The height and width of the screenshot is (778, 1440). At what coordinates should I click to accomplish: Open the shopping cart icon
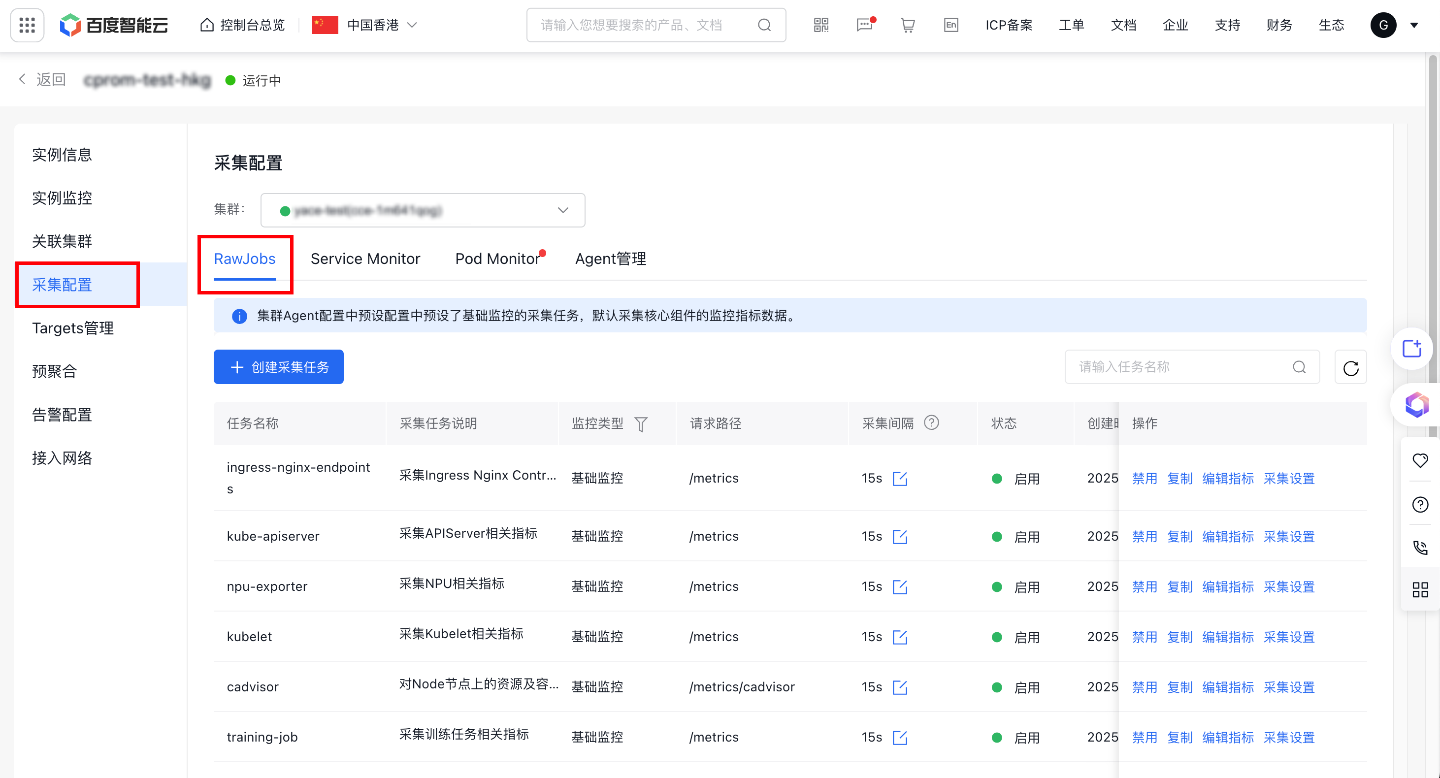click(908, 25)
